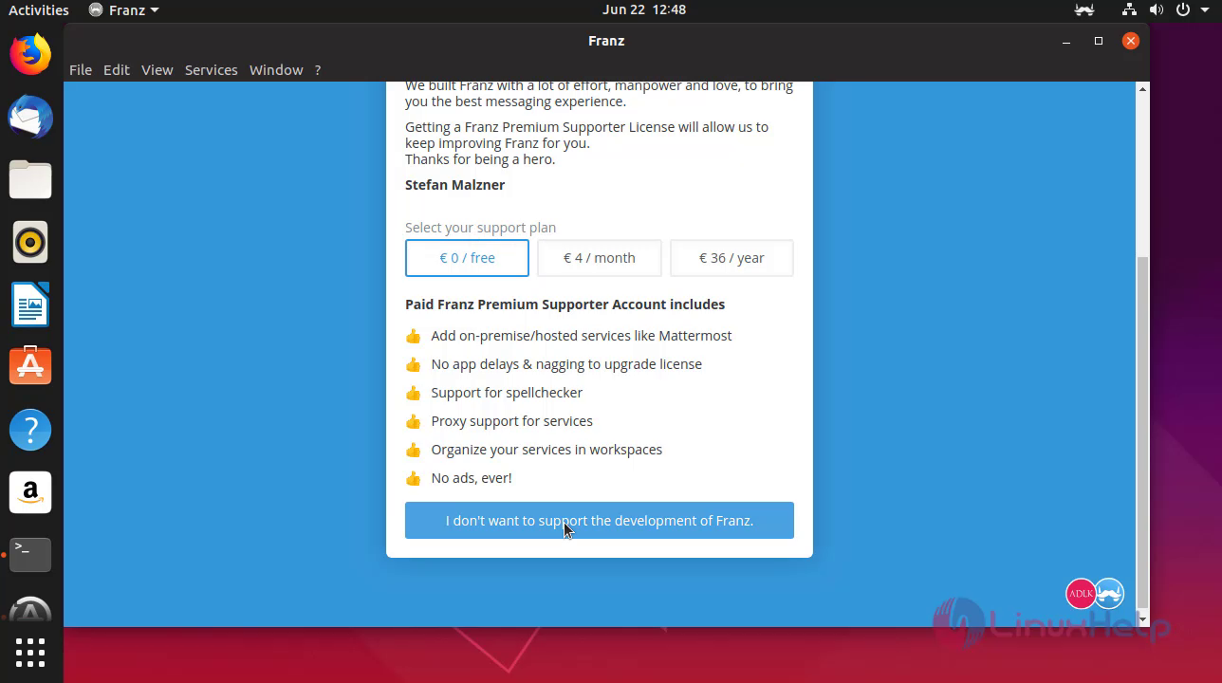Expand the system menu arrow
Screen dimensions: 1222x683
[1207, 10]
